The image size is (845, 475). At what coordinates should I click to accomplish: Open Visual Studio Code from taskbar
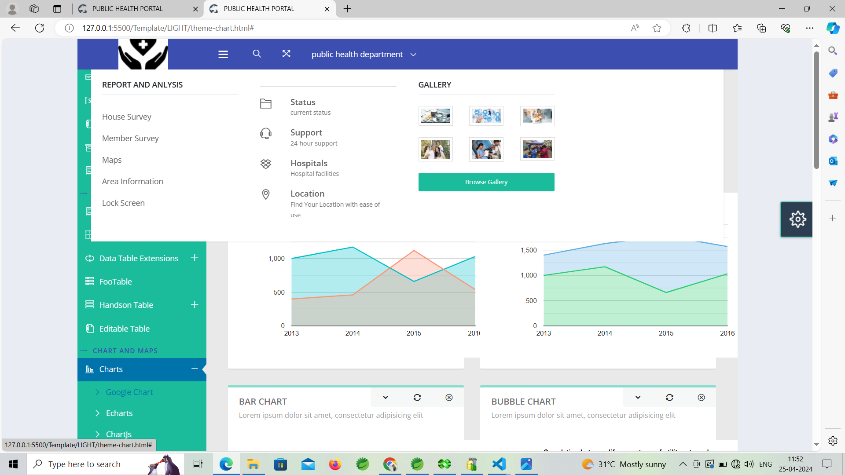pos(499,464)
